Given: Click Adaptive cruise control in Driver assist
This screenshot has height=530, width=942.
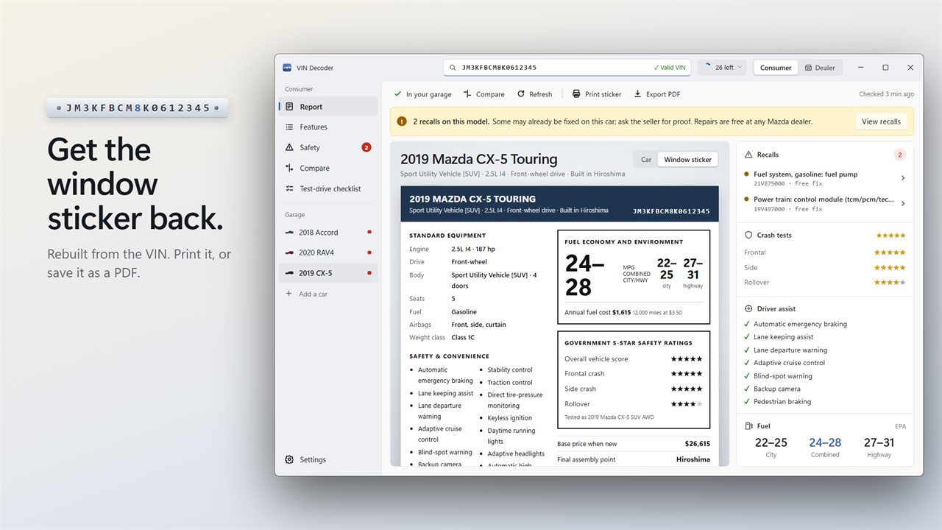Looking at the screenshot, I should tap(789, 363).
